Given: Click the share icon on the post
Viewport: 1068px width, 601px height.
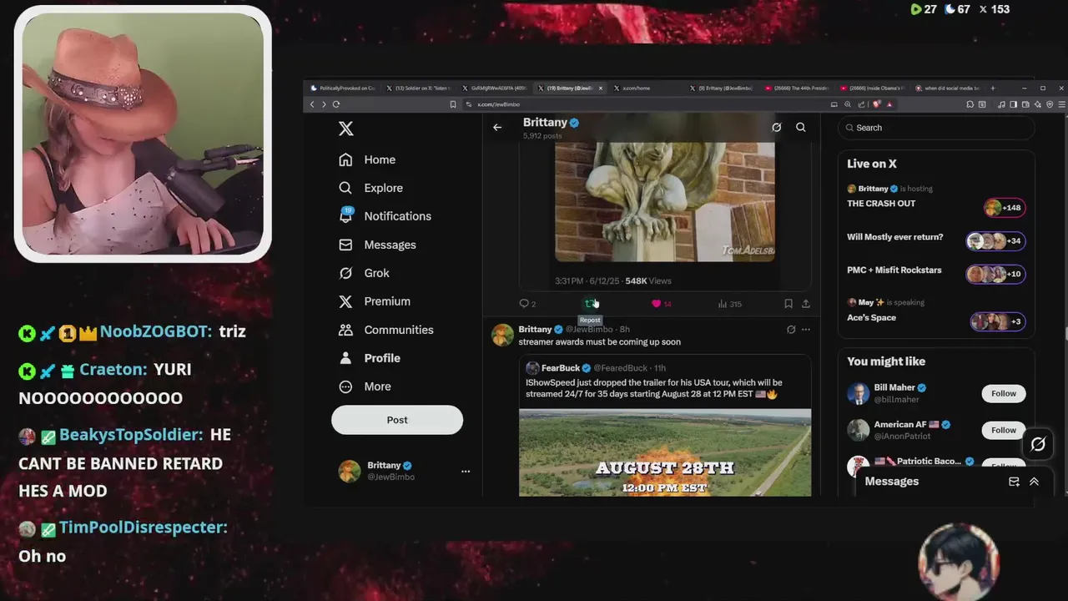Looking at the screenshot, I should point(806,304).
